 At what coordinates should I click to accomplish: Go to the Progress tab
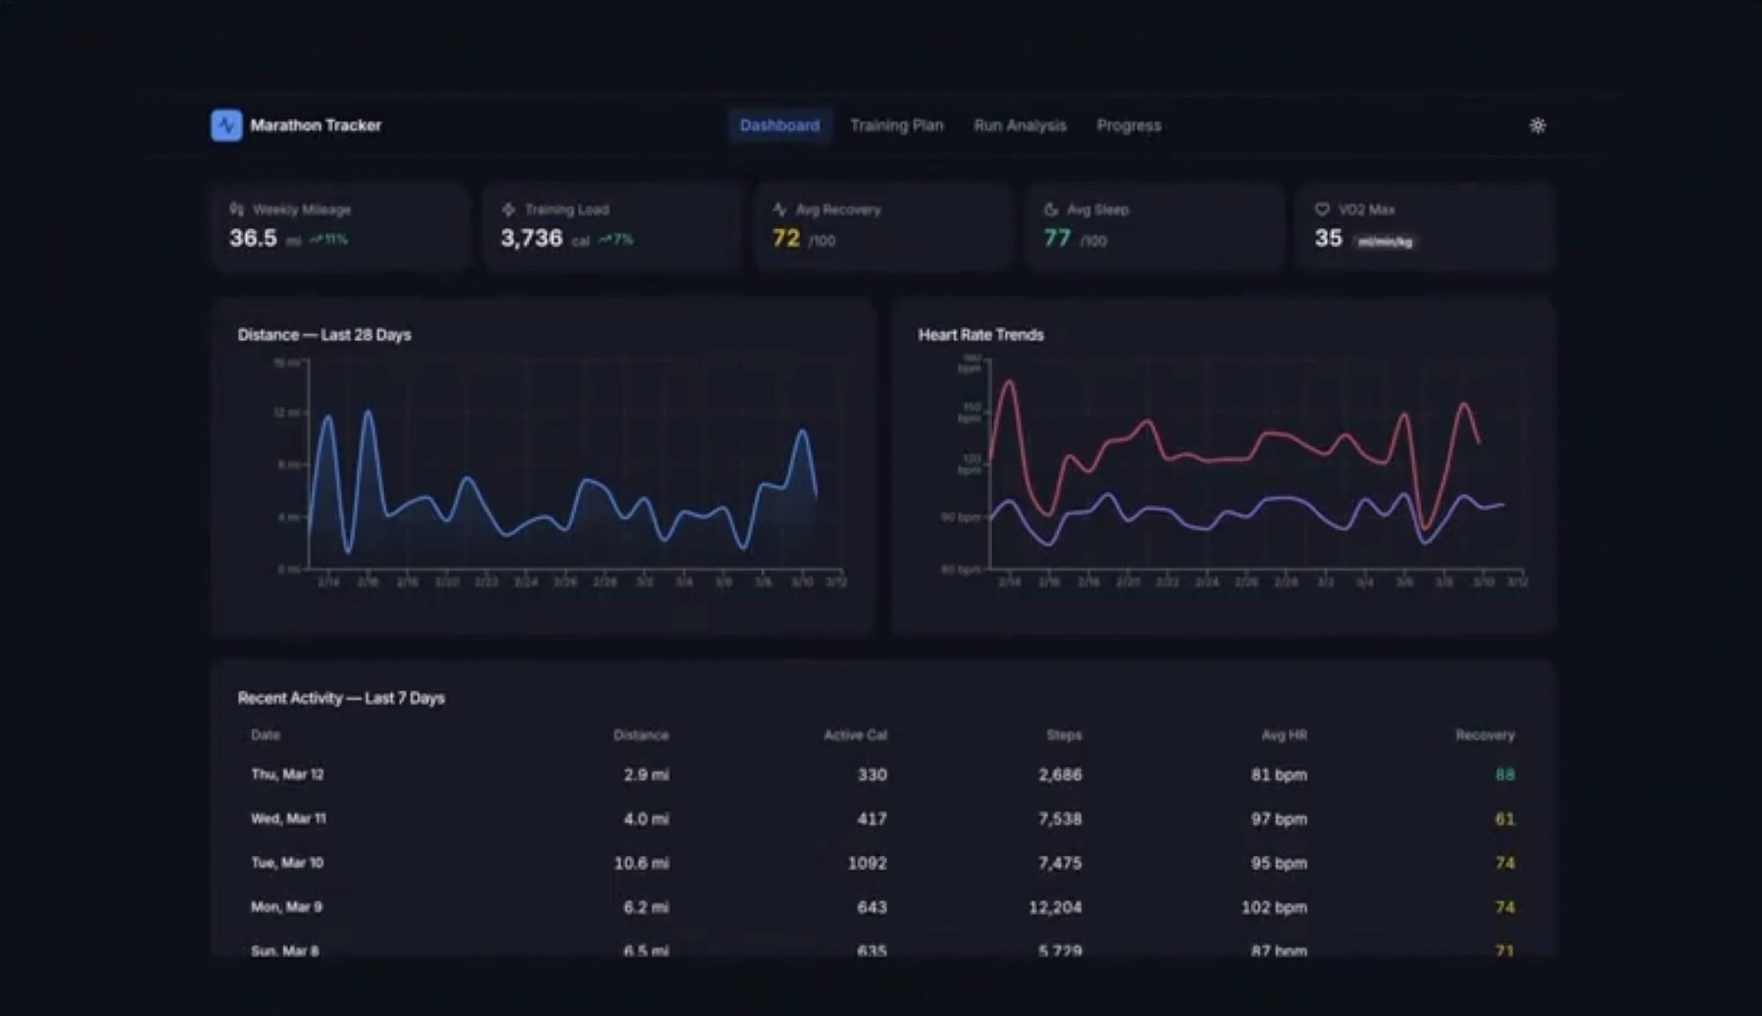[x=1129, y=125]
